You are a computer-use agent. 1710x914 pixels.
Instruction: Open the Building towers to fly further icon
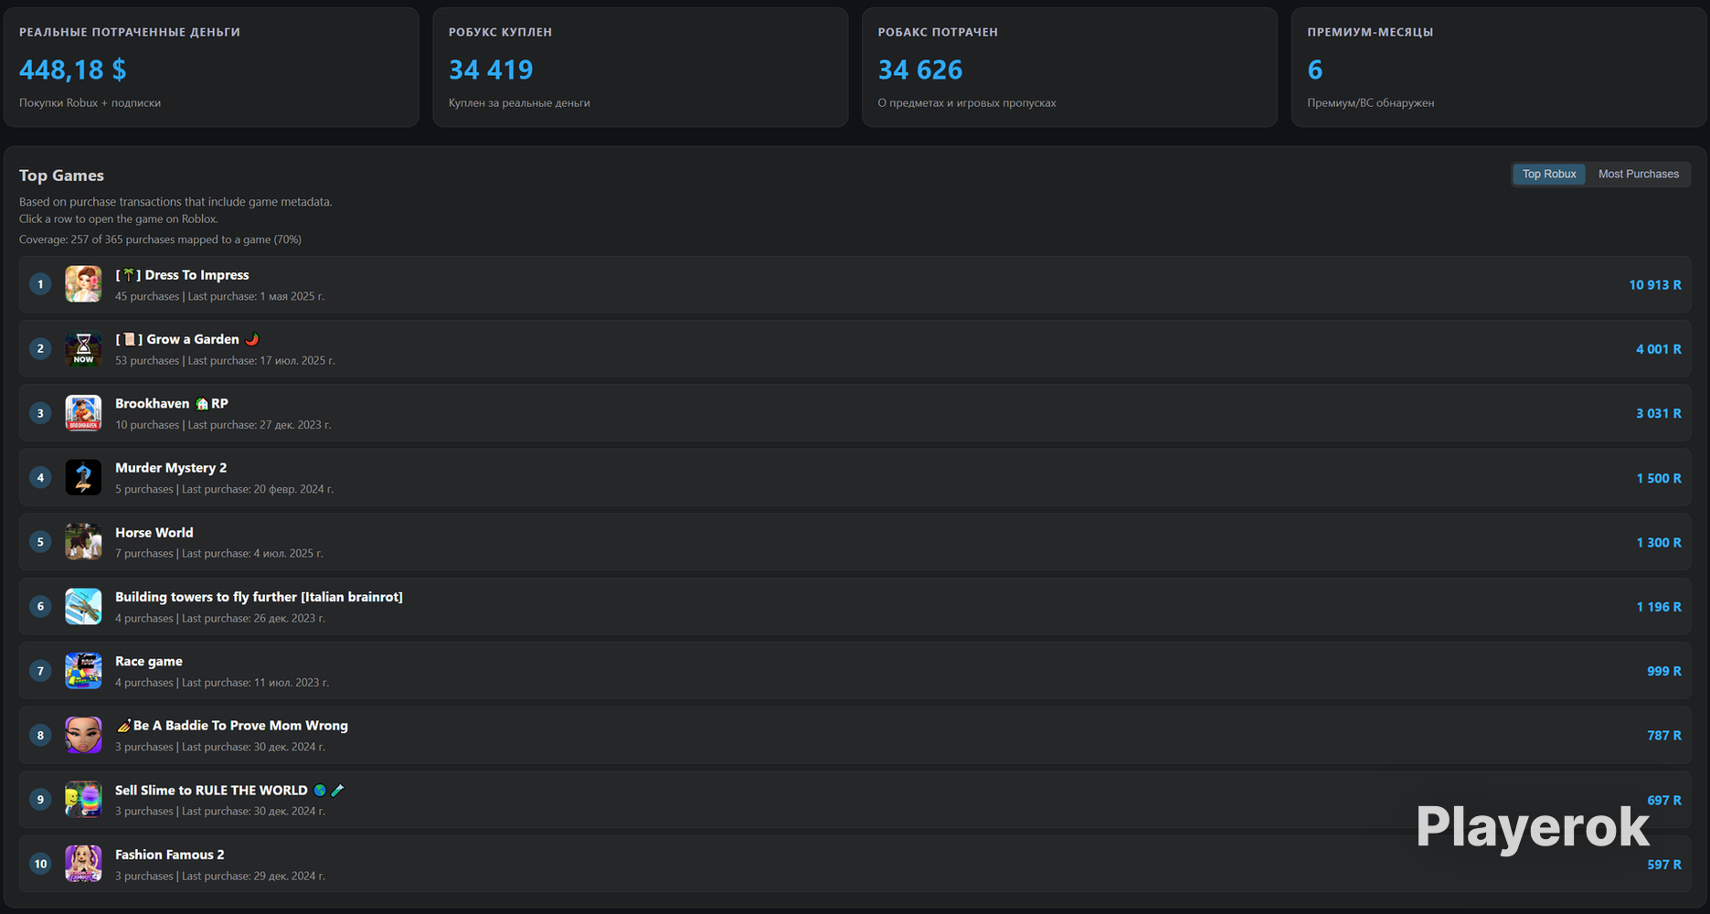83,606
